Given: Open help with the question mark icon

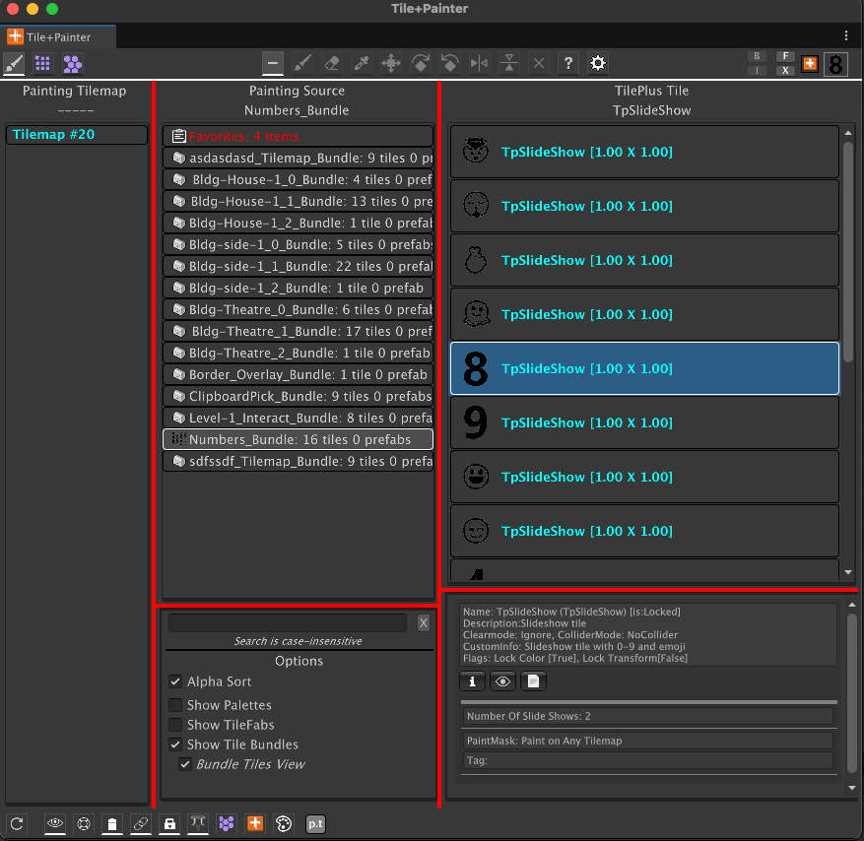Looking at the screenshot, I should tap(568, 63).
